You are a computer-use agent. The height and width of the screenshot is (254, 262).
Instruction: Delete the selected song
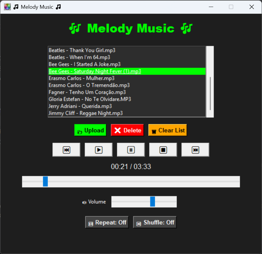pos(128,130)
